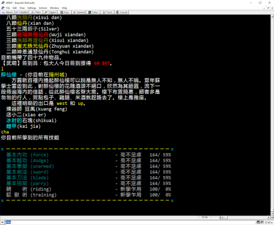Click the zMUD icon in the menu bar
Screen dimensions: 274x225
(x=3, y=8)
